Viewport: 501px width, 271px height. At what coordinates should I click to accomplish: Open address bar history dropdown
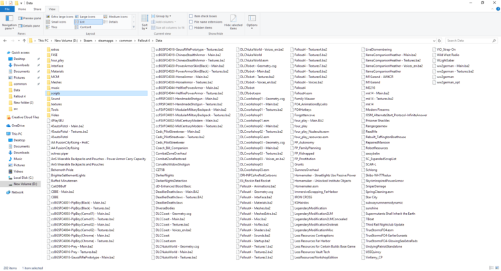[x=434, y=41]
